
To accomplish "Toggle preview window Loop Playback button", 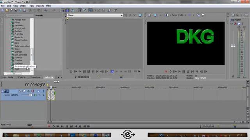I will click(170, 72).
